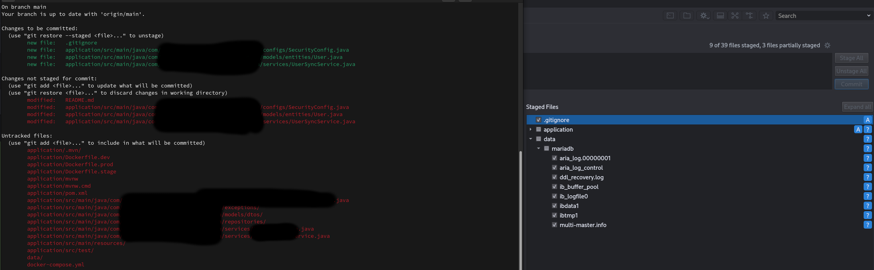Click the branch tree graph icon in the toolbar

(749, 16)
